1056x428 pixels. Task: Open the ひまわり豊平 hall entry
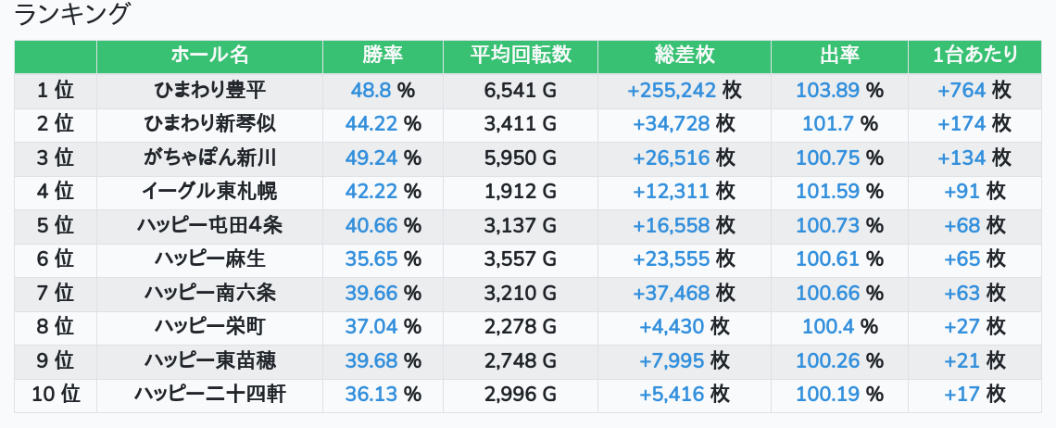[210, 90]
